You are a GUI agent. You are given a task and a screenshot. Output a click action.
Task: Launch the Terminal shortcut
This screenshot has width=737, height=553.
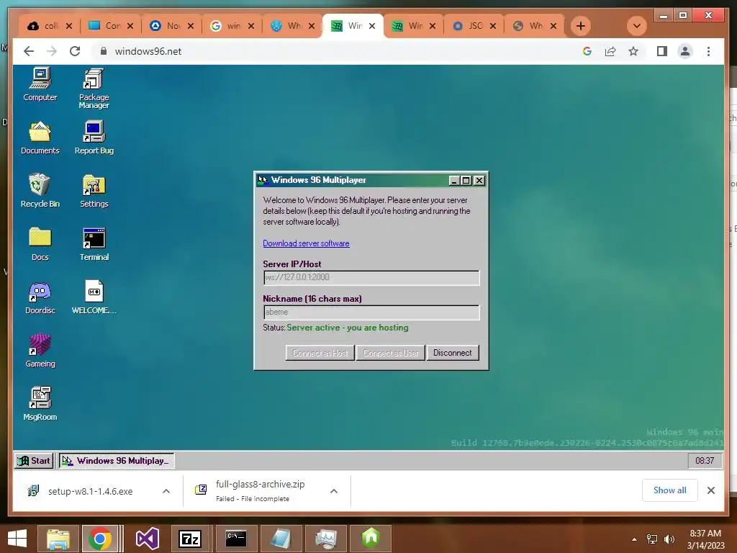pyautogui.click(x=94, y=244)
